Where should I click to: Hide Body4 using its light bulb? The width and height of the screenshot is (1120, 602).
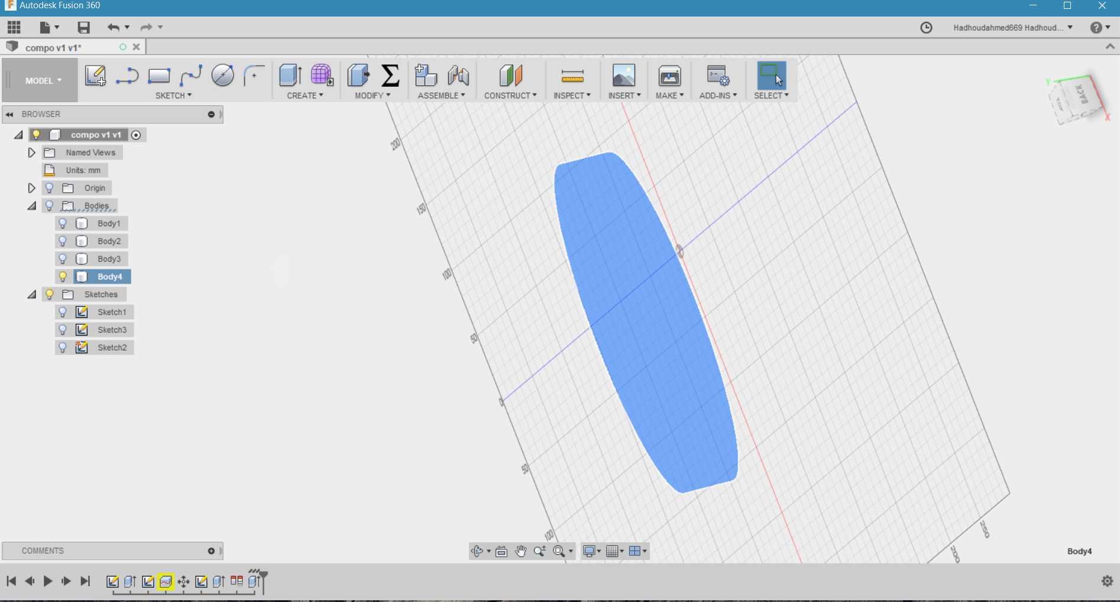point(63,276)
